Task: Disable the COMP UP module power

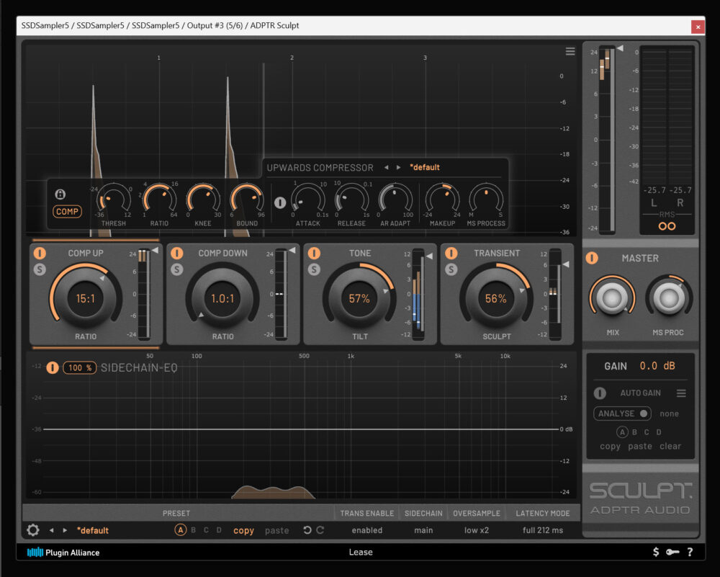Action: [40, 253]
